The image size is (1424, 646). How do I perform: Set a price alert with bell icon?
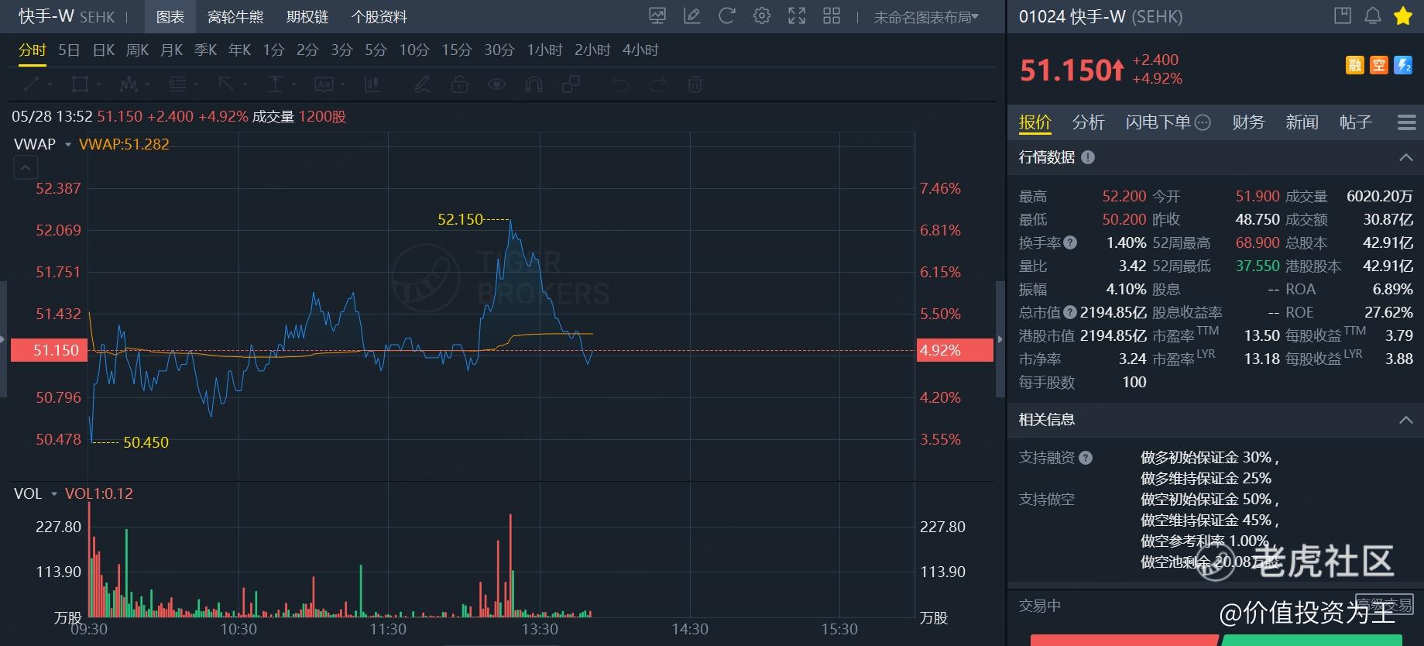pyautogui.click(x=1373, y=15)
